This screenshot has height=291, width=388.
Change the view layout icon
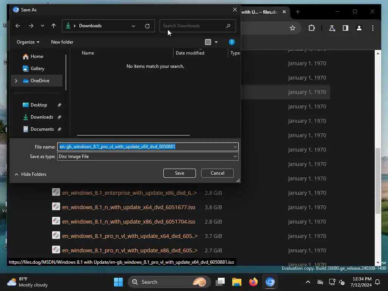tap(208, 42)
